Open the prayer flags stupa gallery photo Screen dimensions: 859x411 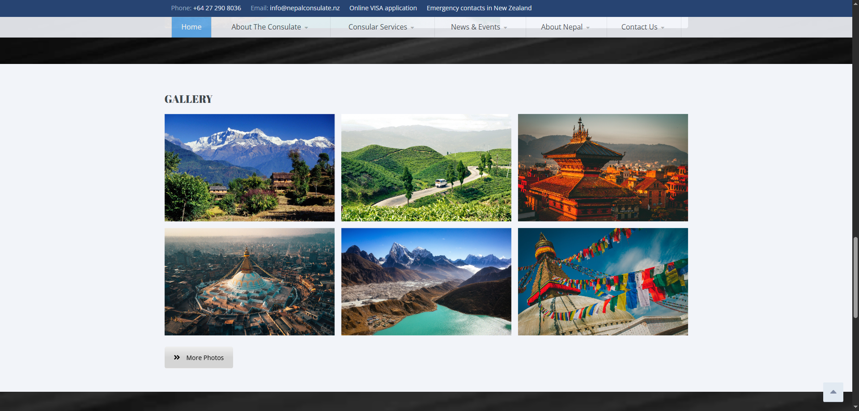[x=603, y=281]
